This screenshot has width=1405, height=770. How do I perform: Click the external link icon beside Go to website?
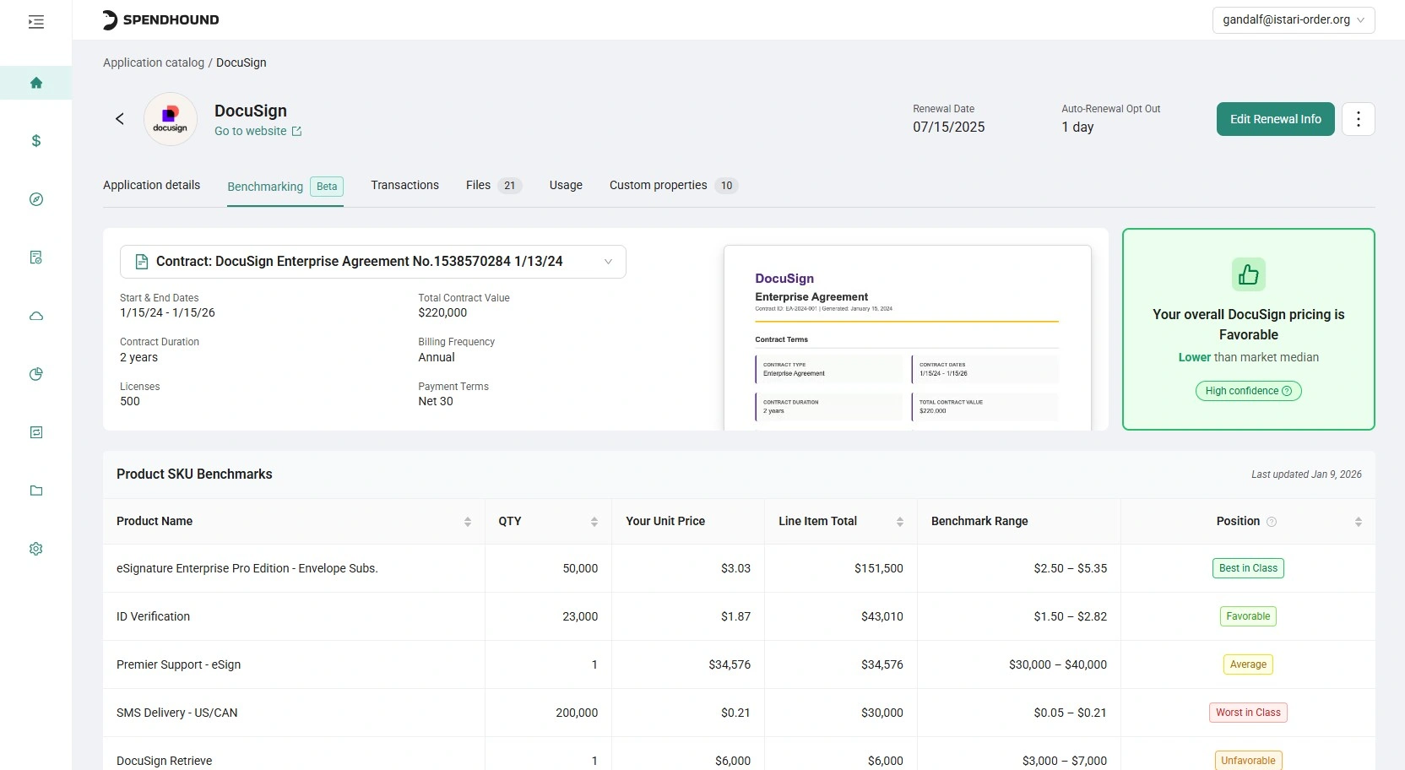296,131
